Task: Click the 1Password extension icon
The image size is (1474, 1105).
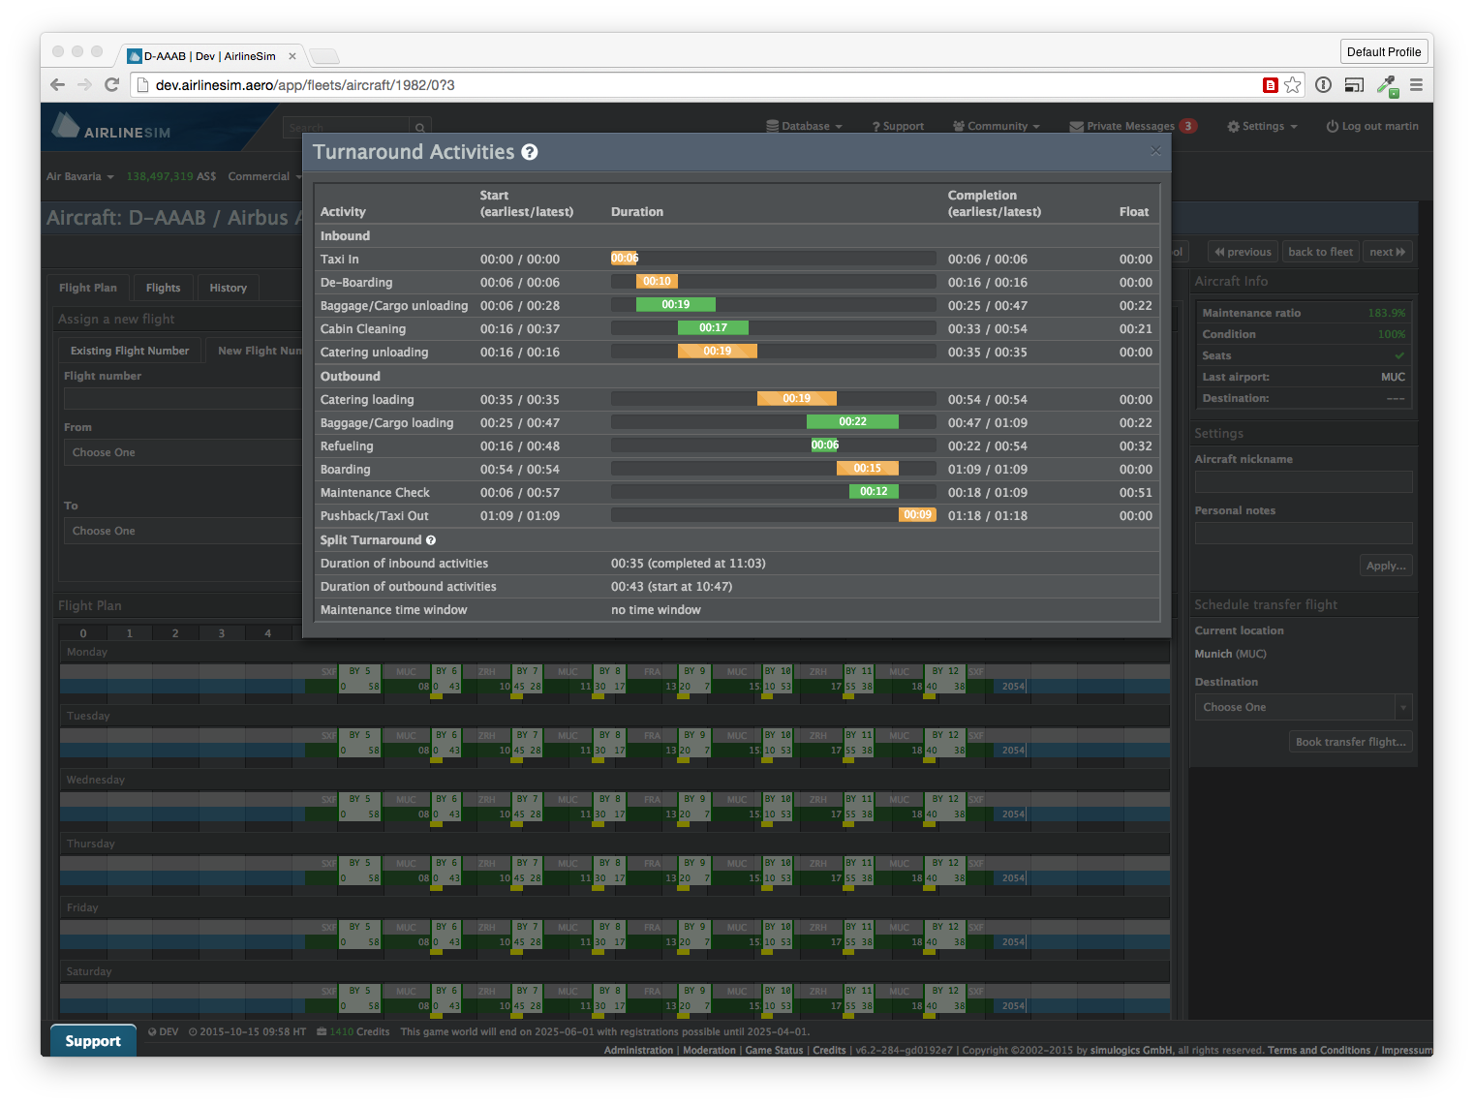Action: click(x=1323, y=85)
